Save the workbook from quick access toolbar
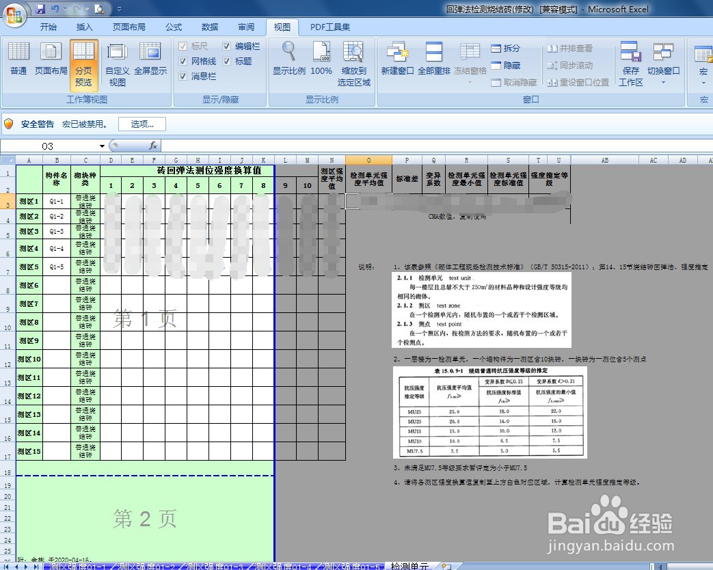The width and height of the screenshot is (713, 570). (x=40, y=9)
